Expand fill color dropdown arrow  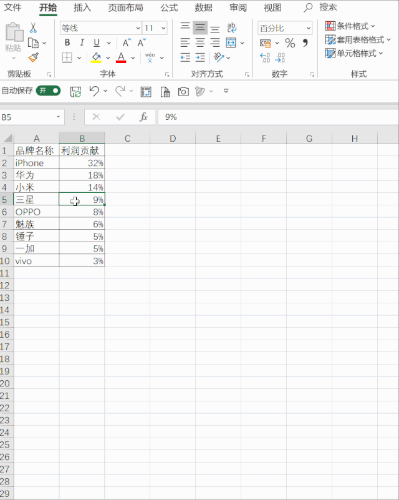click(108, 58)
